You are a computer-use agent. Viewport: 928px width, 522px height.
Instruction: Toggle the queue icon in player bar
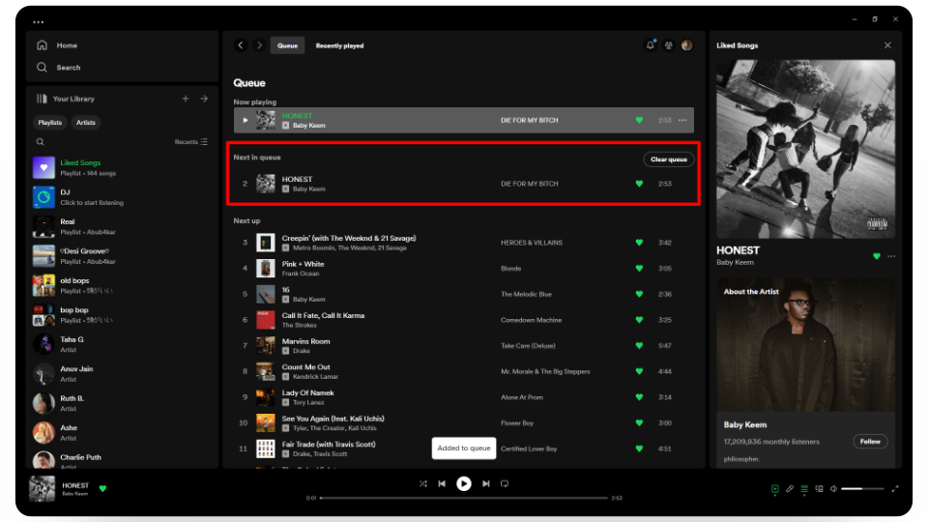pos(804,489)
